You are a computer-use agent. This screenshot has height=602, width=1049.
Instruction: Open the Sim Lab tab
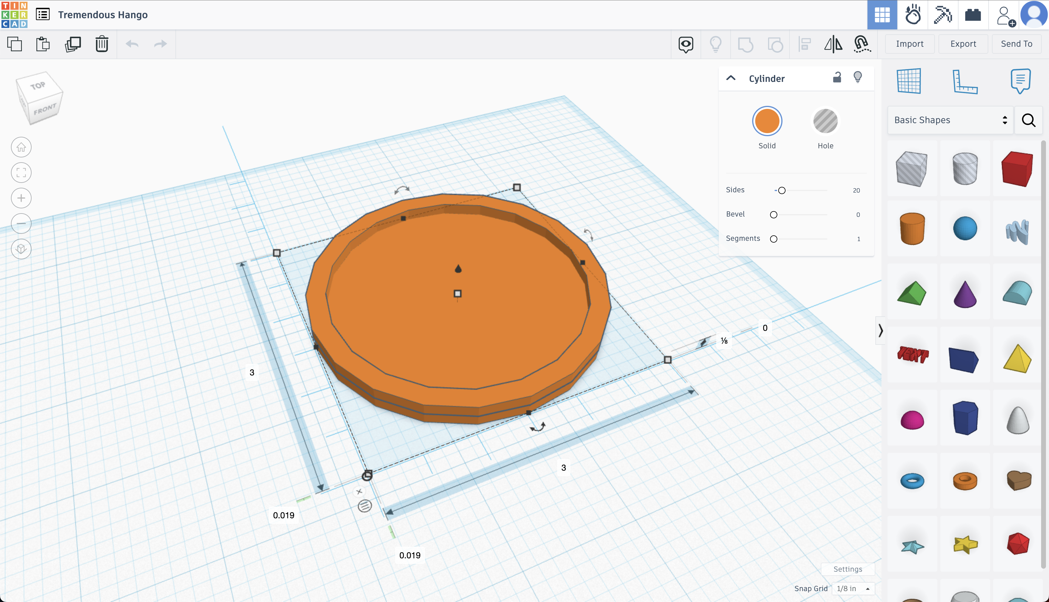pyautogui.click(x=912, y=15)
